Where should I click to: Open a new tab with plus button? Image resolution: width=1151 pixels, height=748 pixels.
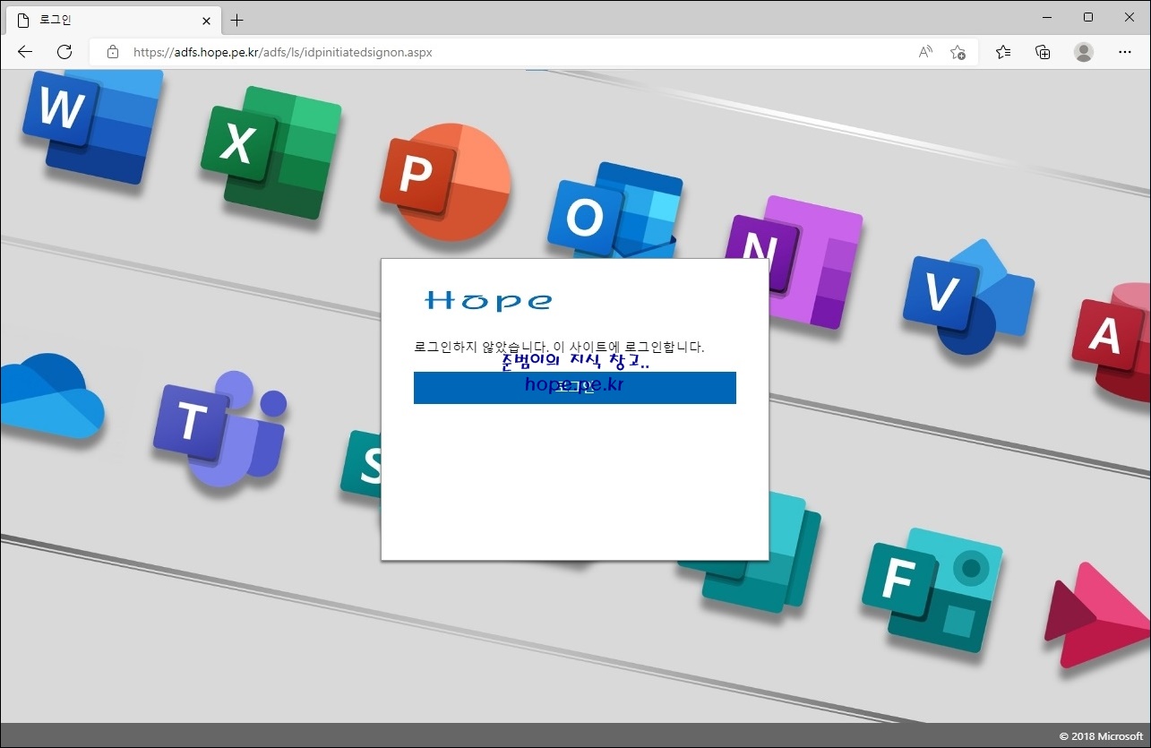[x=236, y=20]
